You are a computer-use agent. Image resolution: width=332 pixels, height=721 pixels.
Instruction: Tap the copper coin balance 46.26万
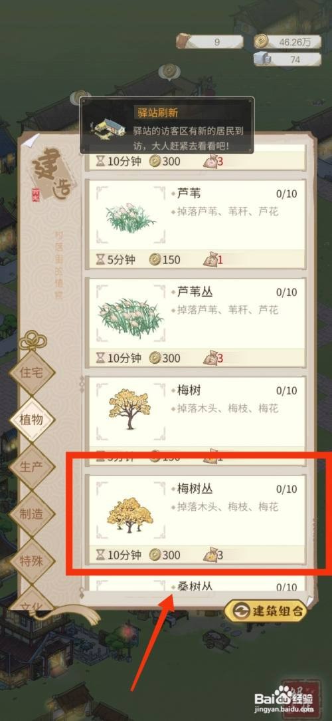[x=288, y=41]
